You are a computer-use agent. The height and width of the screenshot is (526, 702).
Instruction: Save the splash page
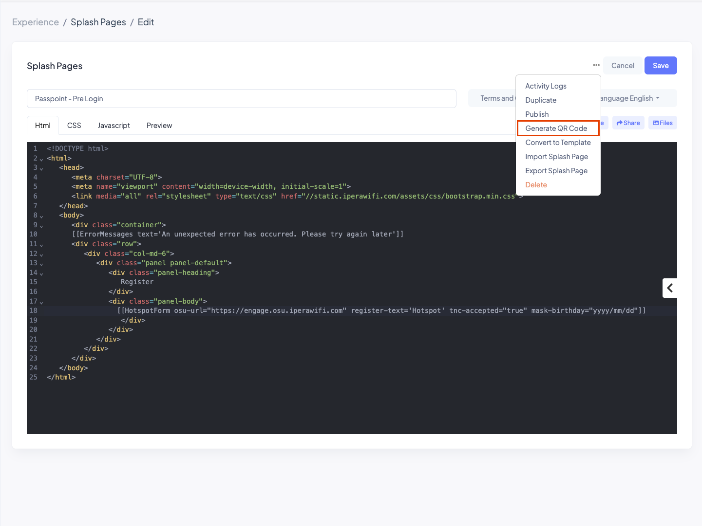(661, 66)
